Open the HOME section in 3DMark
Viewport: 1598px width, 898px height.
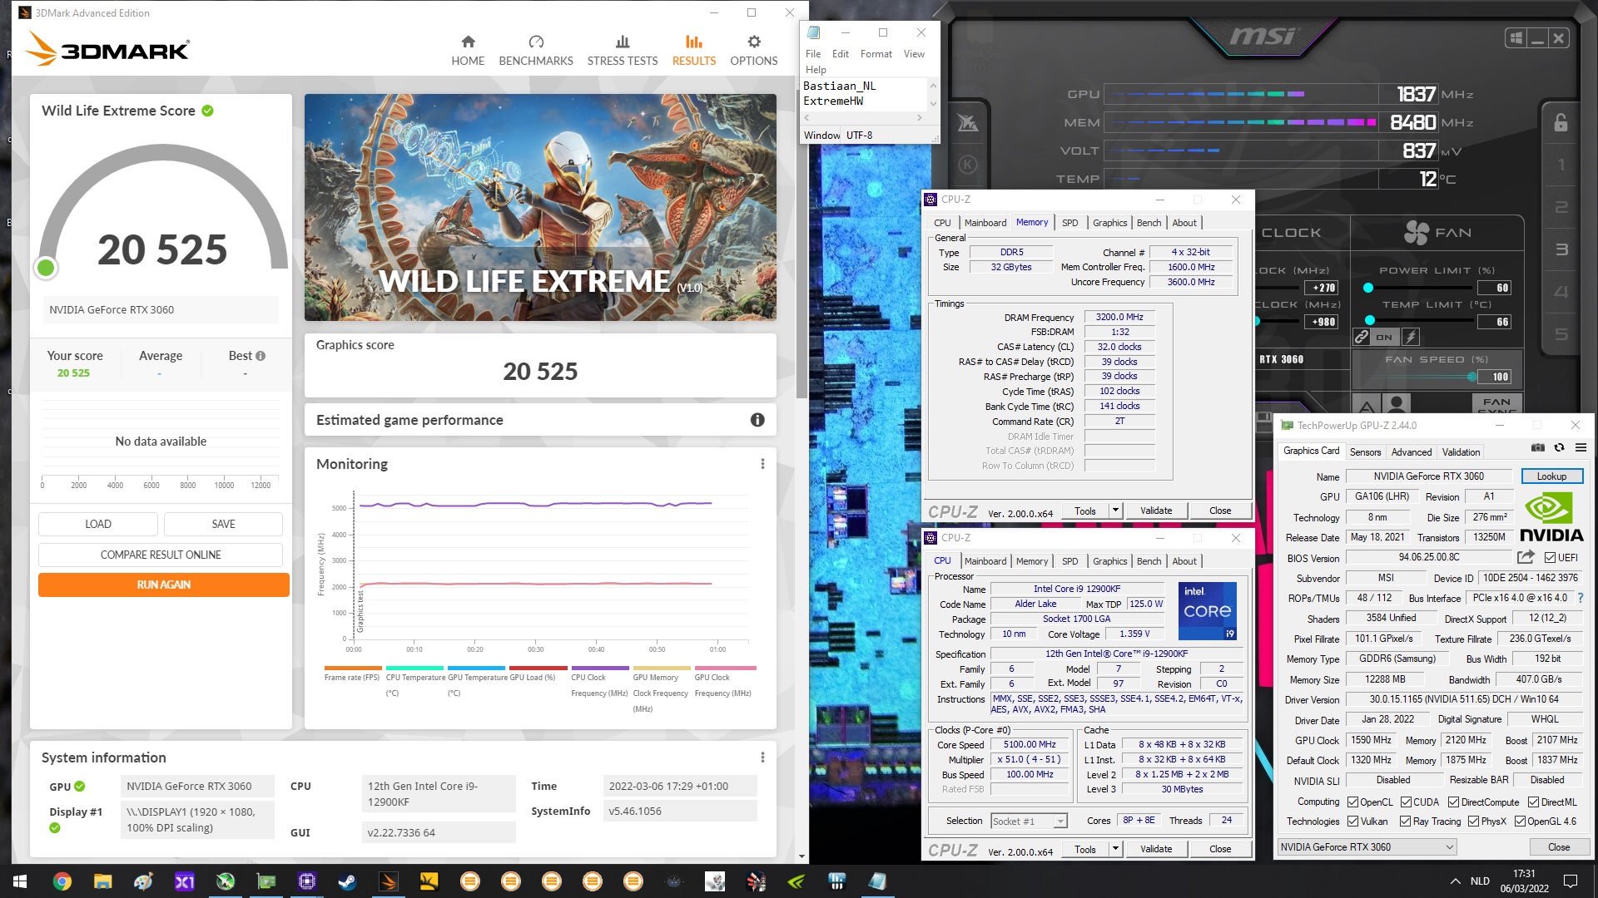pyautogui.click(x=468, y=51)
